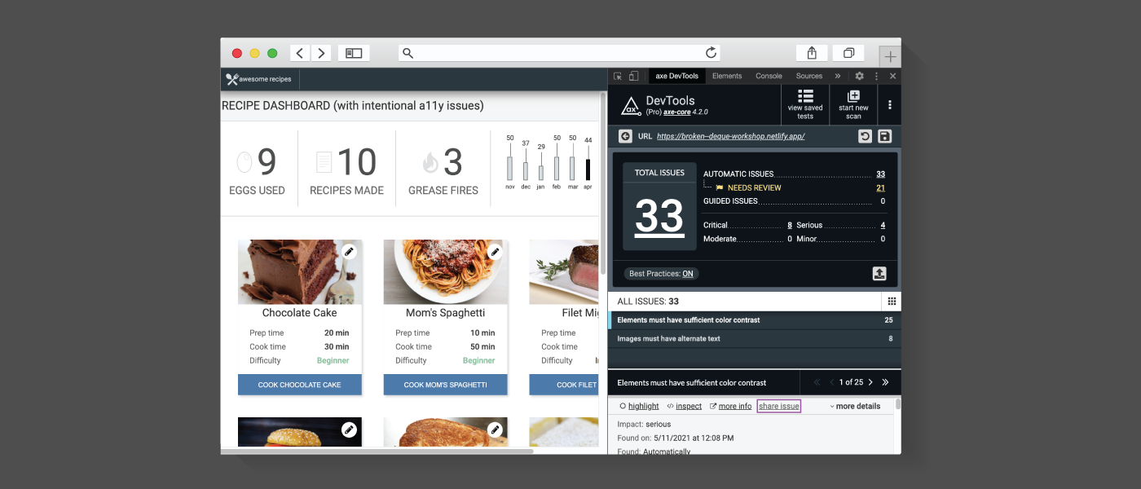Open the share issue link
The width and height of the screenshot is (1141, 489).
778,405
